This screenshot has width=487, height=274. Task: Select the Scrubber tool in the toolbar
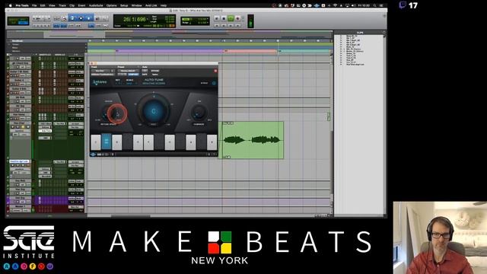(x=97, y=18)
